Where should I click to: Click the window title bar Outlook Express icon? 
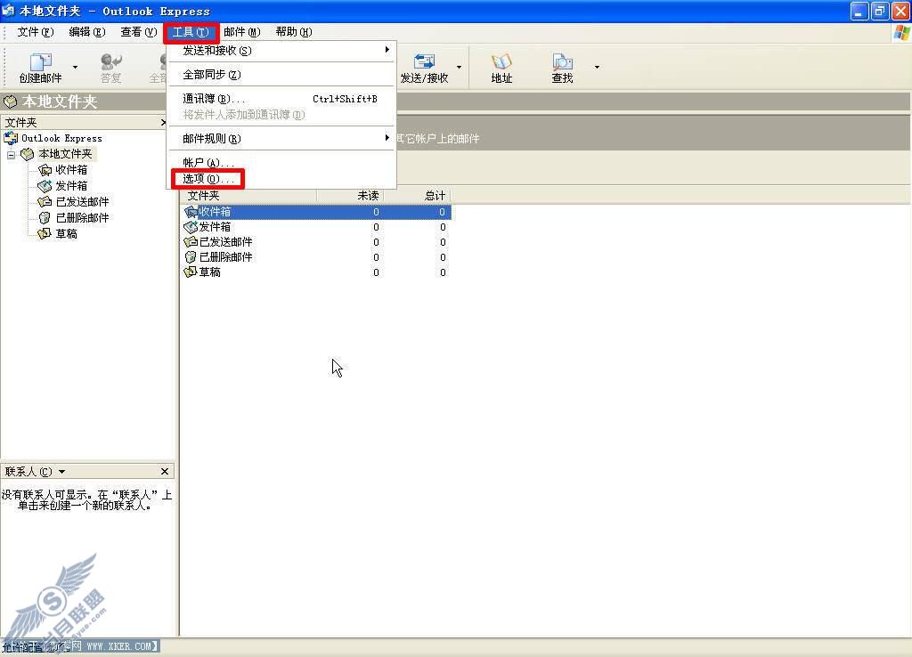(8, 11)
